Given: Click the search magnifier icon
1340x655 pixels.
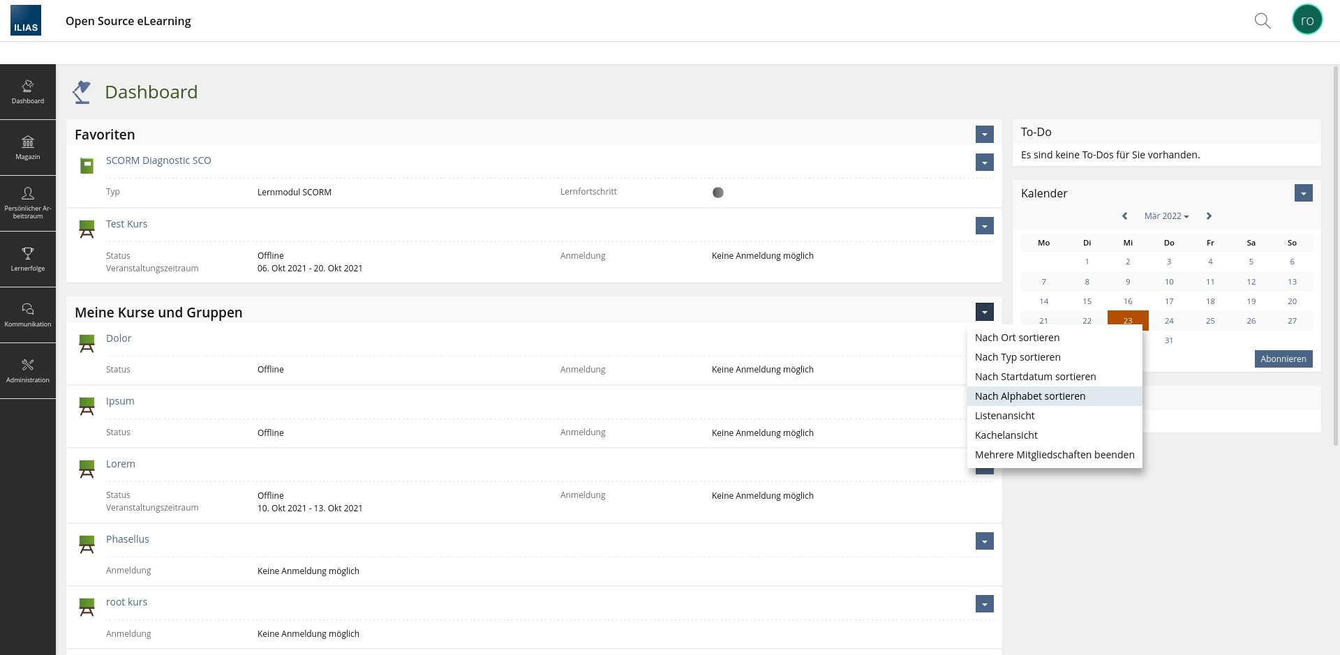Looking at the screenshot, I should tap(1262, 21).
